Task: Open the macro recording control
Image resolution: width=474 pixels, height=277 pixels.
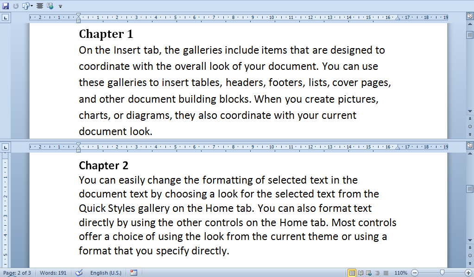Action: coord(134,273)
